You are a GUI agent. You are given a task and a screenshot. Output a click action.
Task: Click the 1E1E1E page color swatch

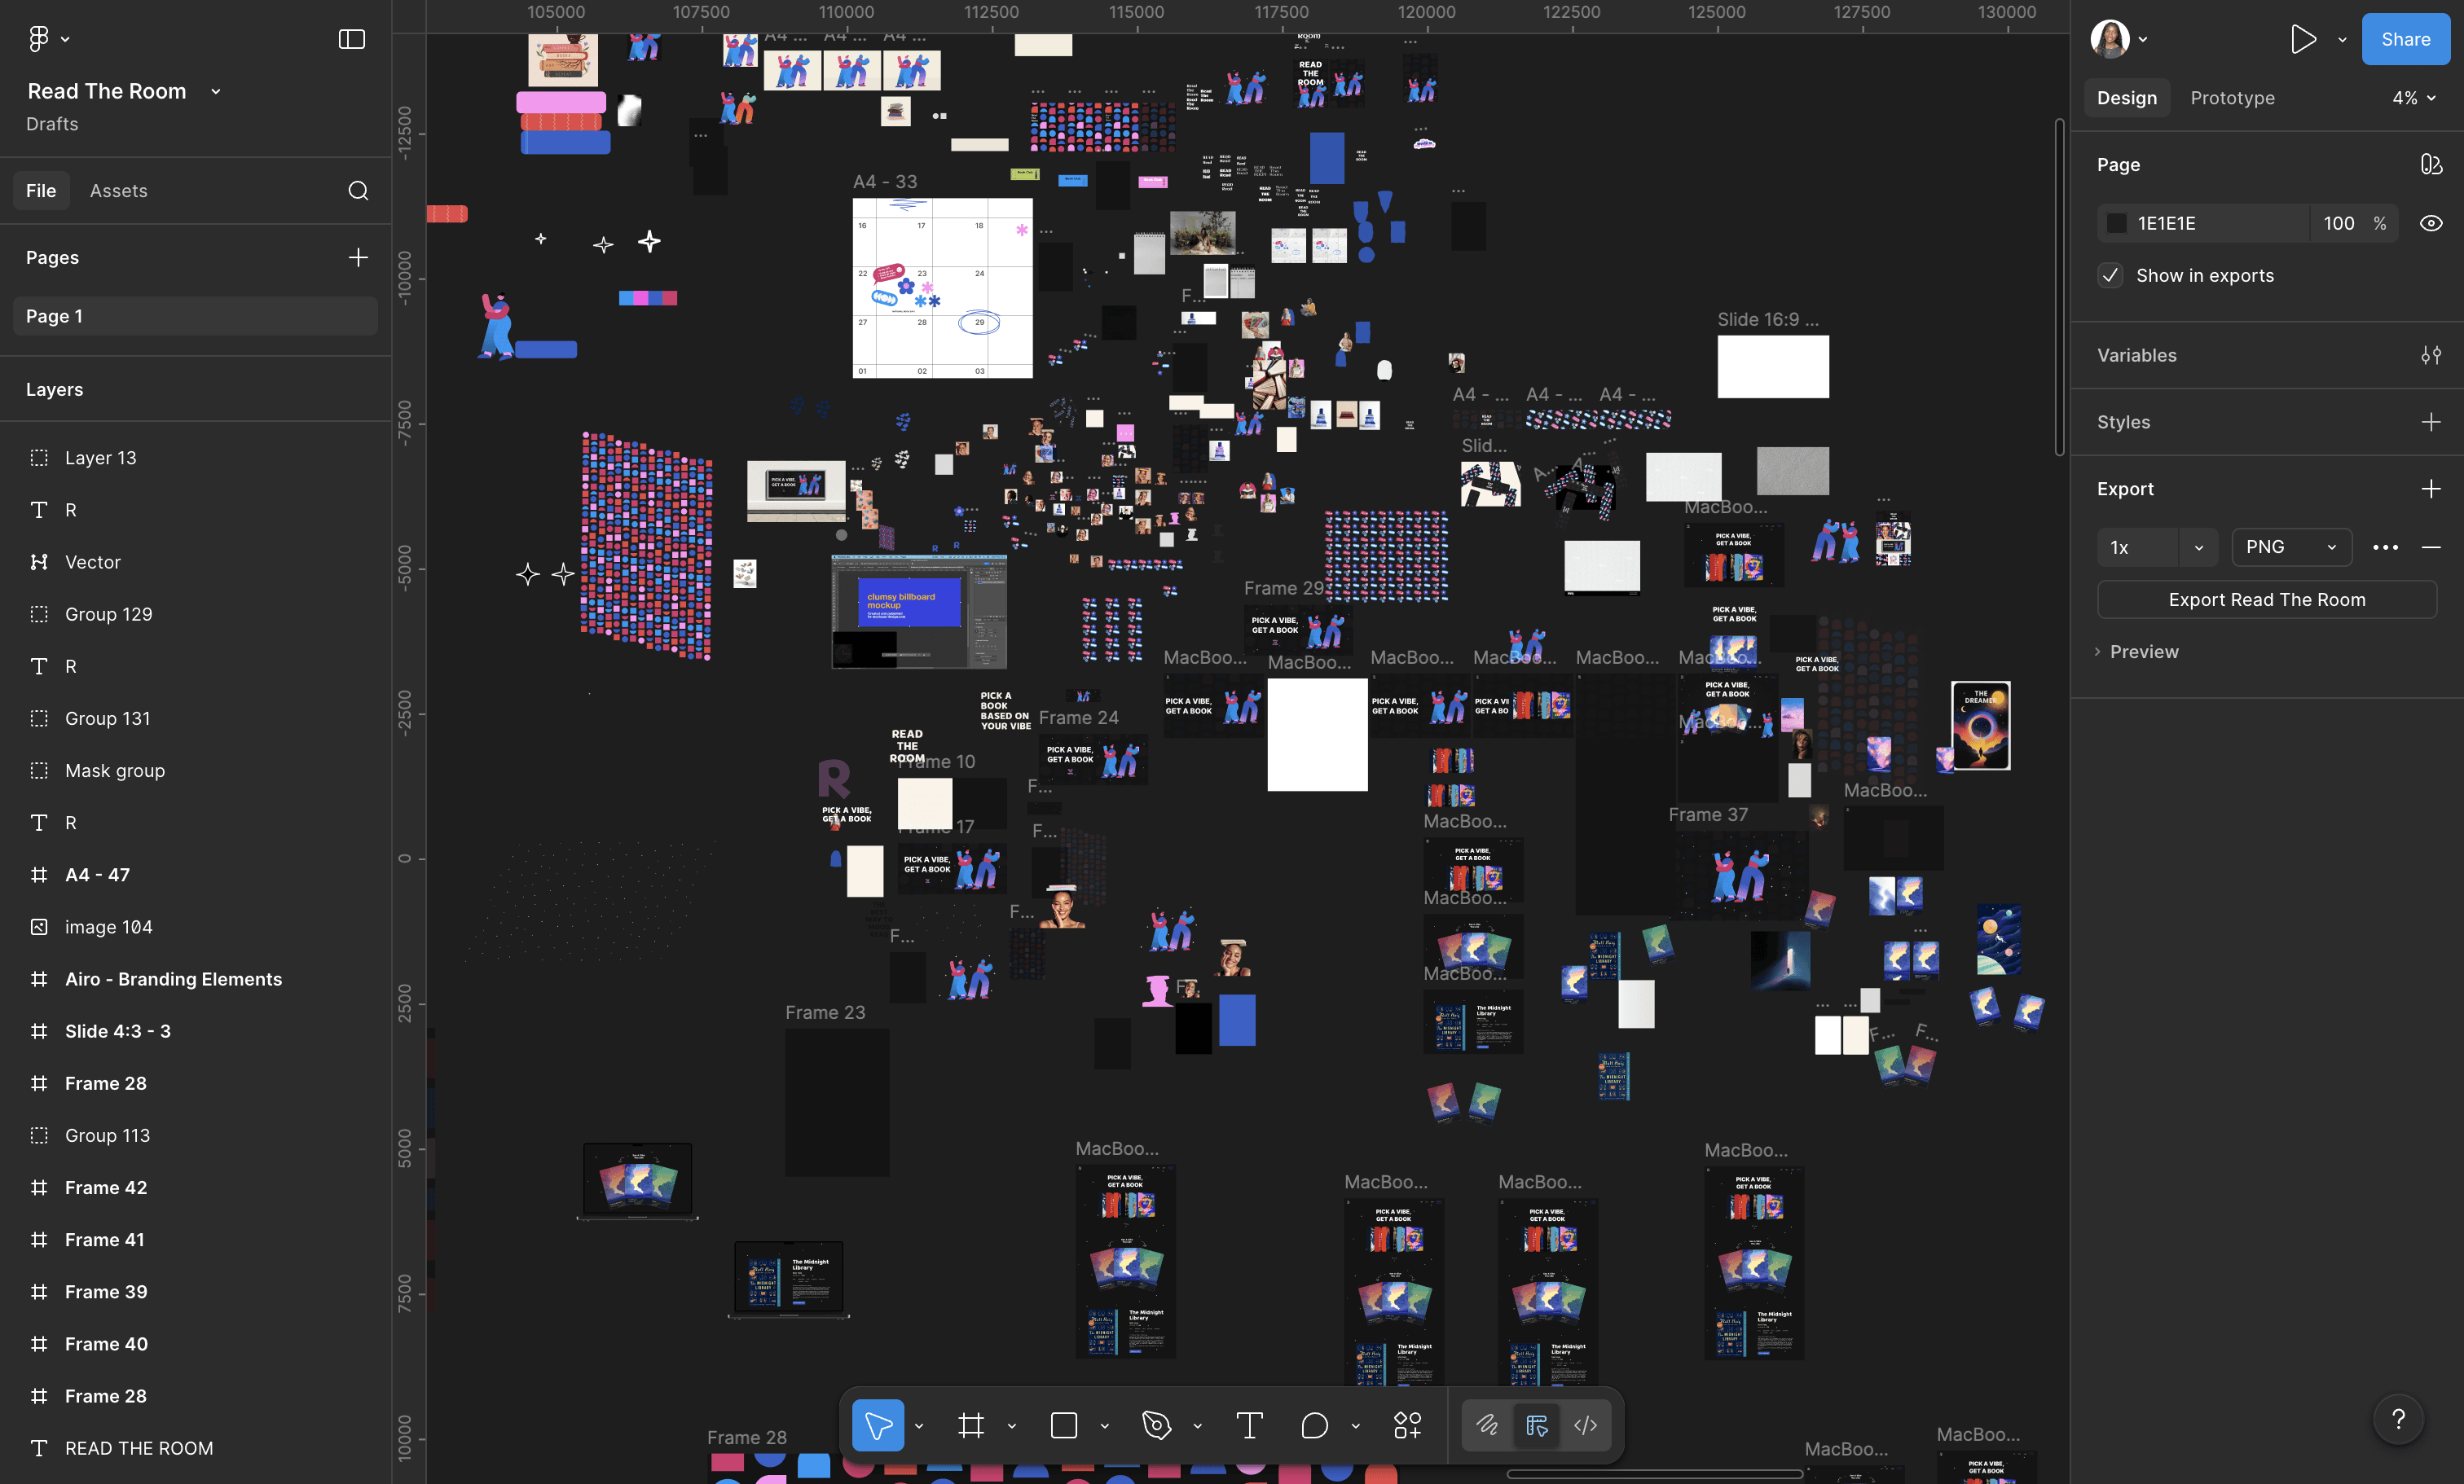coord(2116,224)
